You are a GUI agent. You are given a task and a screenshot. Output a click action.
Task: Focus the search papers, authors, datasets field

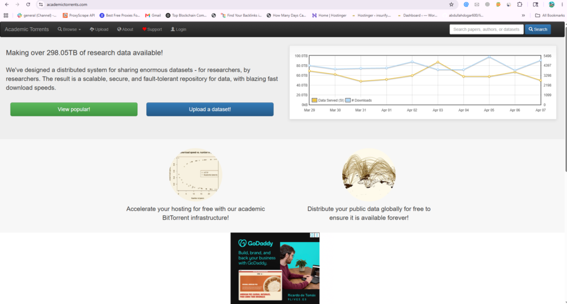click(x=486, y=29)
